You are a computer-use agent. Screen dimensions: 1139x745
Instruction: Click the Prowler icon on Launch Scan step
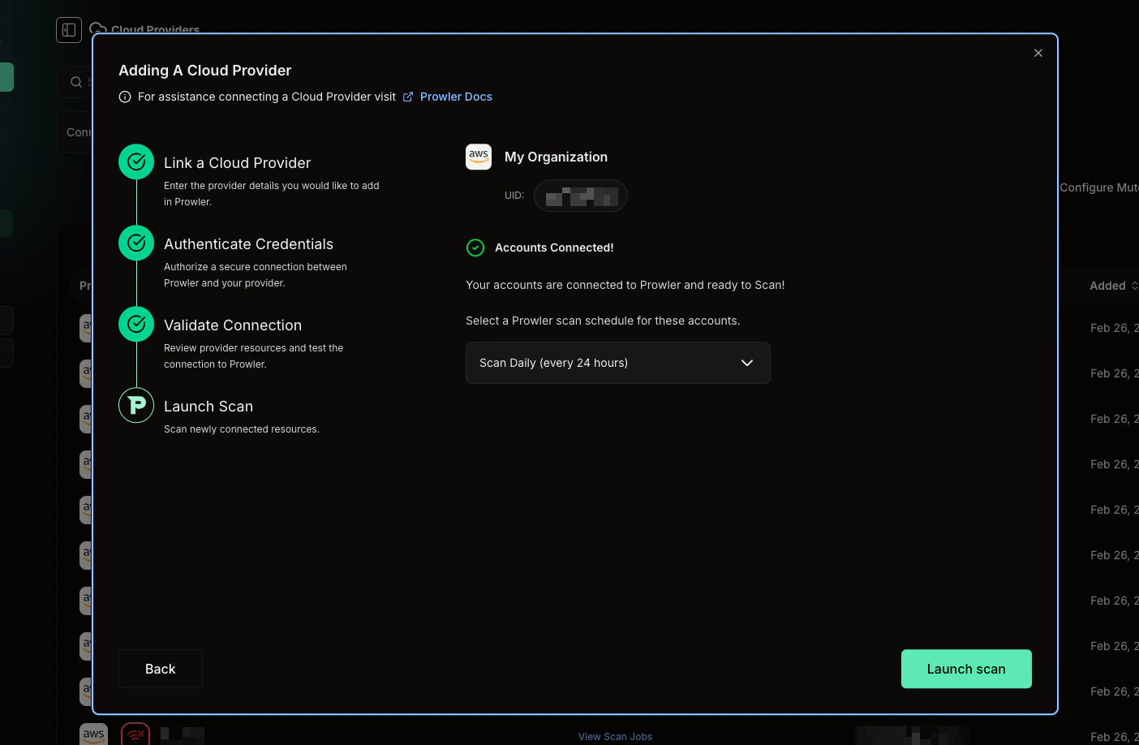point(135,405)
